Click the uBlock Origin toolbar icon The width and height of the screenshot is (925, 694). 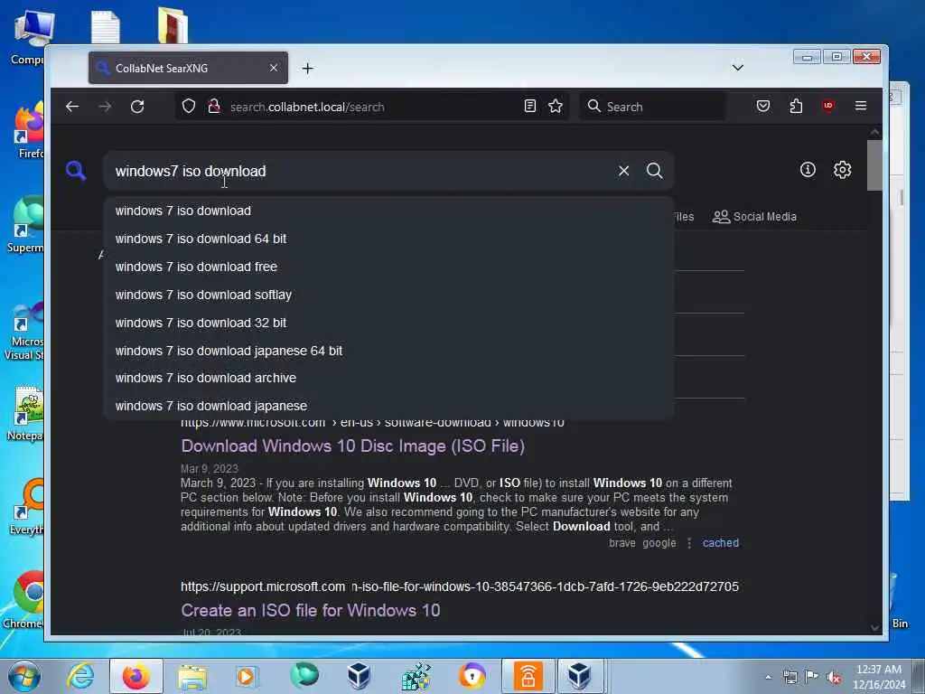click(x=828, y=107)
